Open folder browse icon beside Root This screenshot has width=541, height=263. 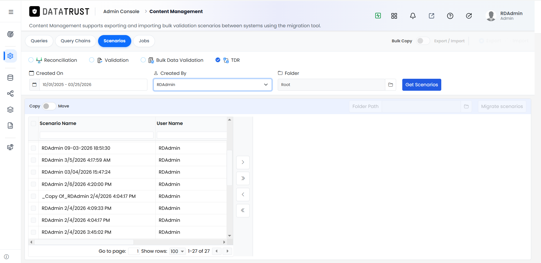click(391, 85)
